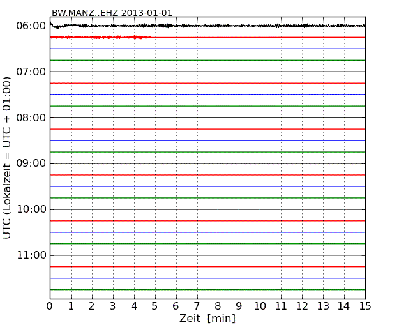Screen dimensions: 415x332
Task: Click the 06:00 y-axis label
Action: tap(31, 26)
